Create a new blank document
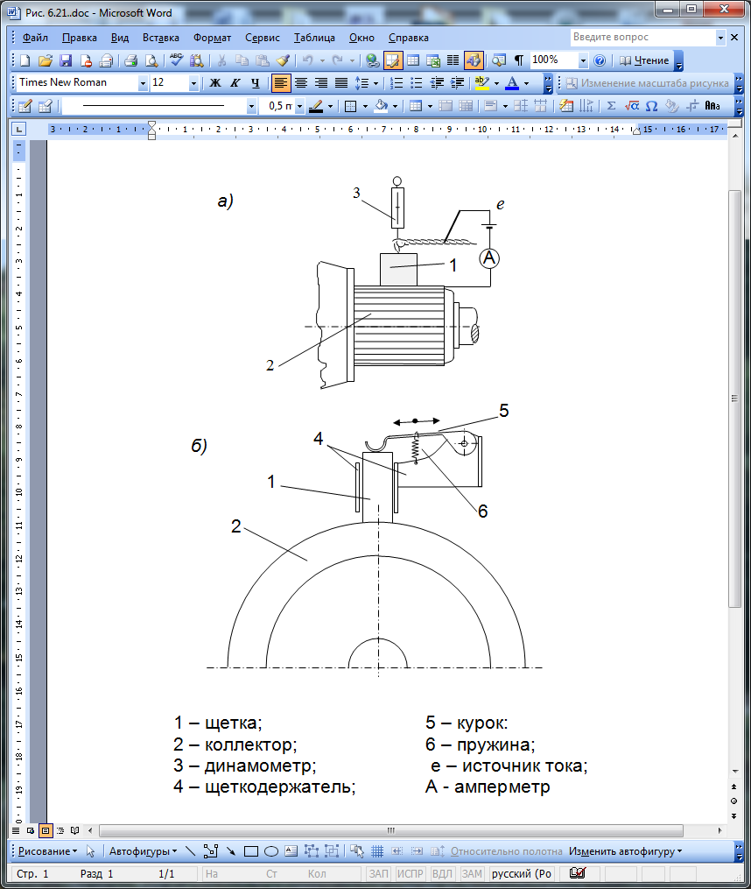 click(25, 60)
